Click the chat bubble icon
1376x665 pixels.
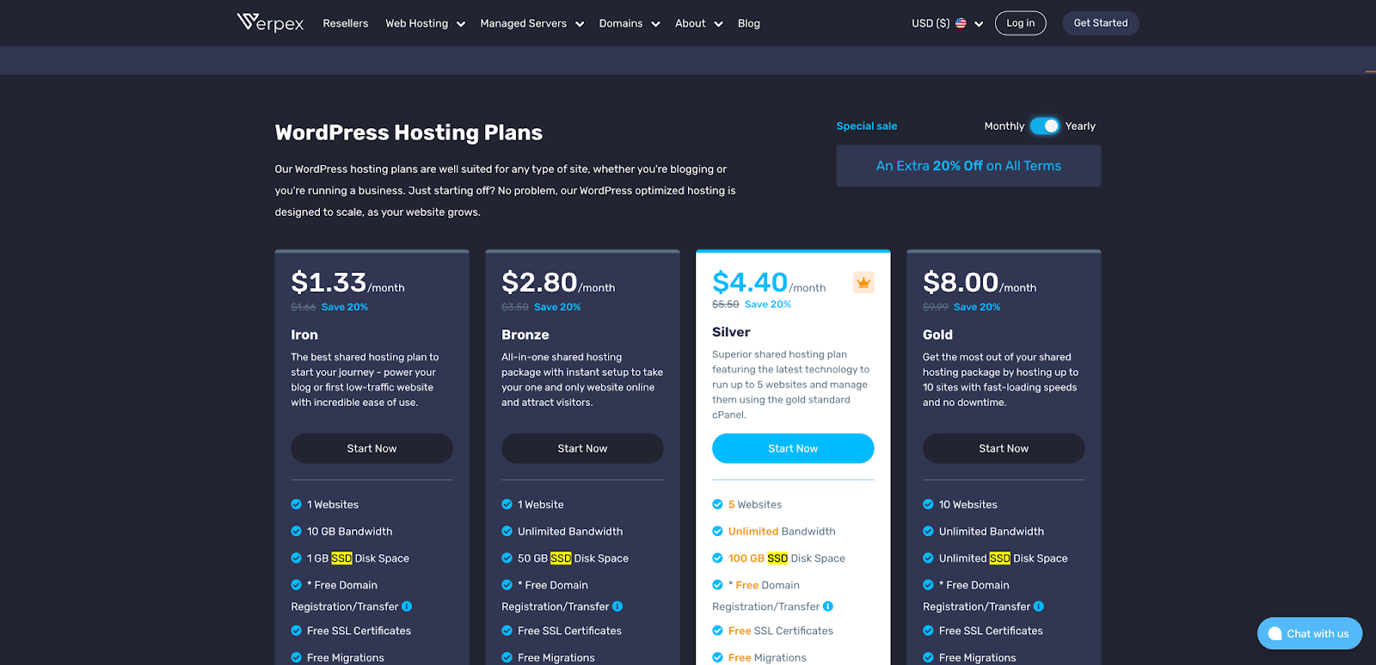tap(1275, 633)
